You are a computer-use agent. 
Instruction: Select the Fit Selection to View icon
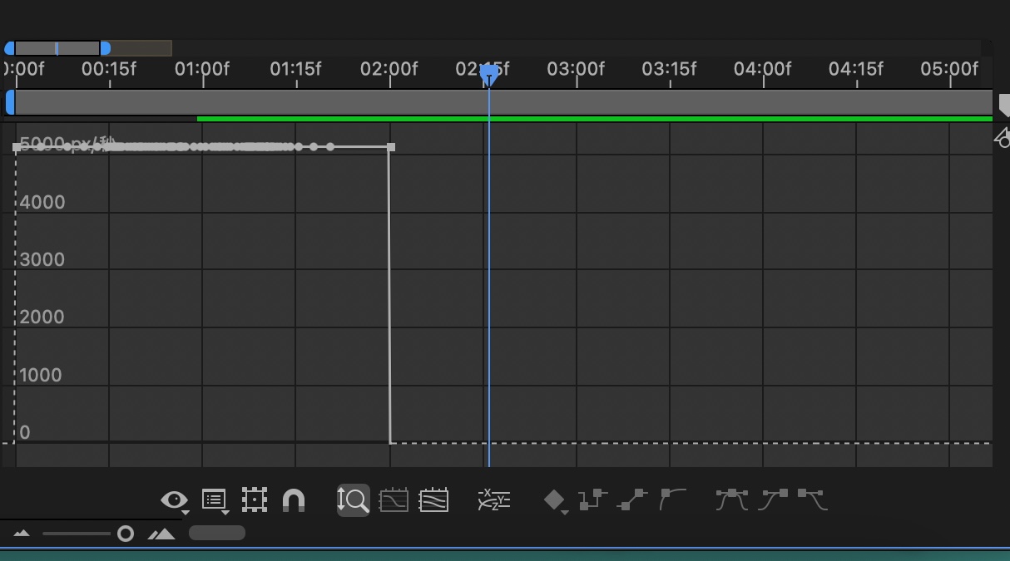click(x=394, y=499)
